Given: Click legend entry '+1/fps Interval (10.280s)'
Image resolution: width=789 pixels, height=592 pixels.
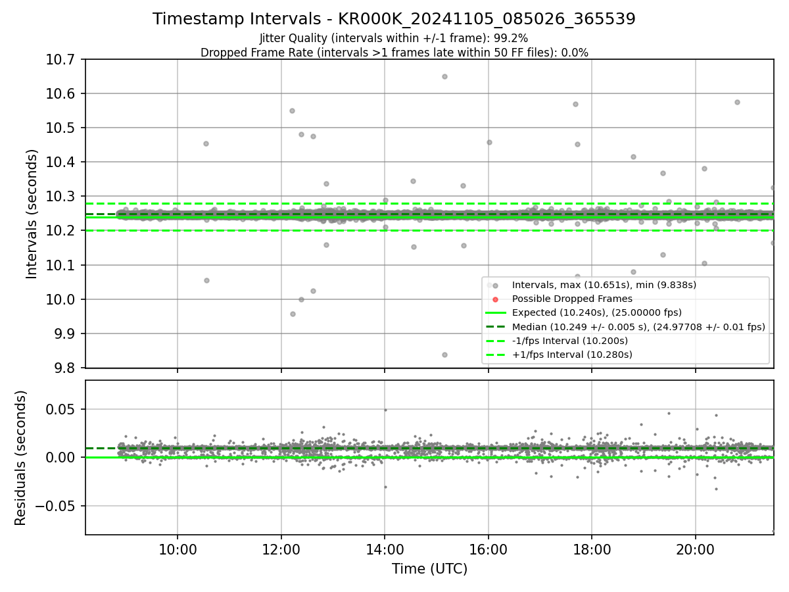Looking at the screenshot, I should [x=572, y=355].
